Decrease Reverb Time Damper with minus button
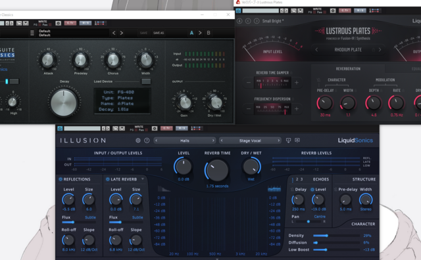The width and height of the screenshot is (421, 260). coord(249,83)
